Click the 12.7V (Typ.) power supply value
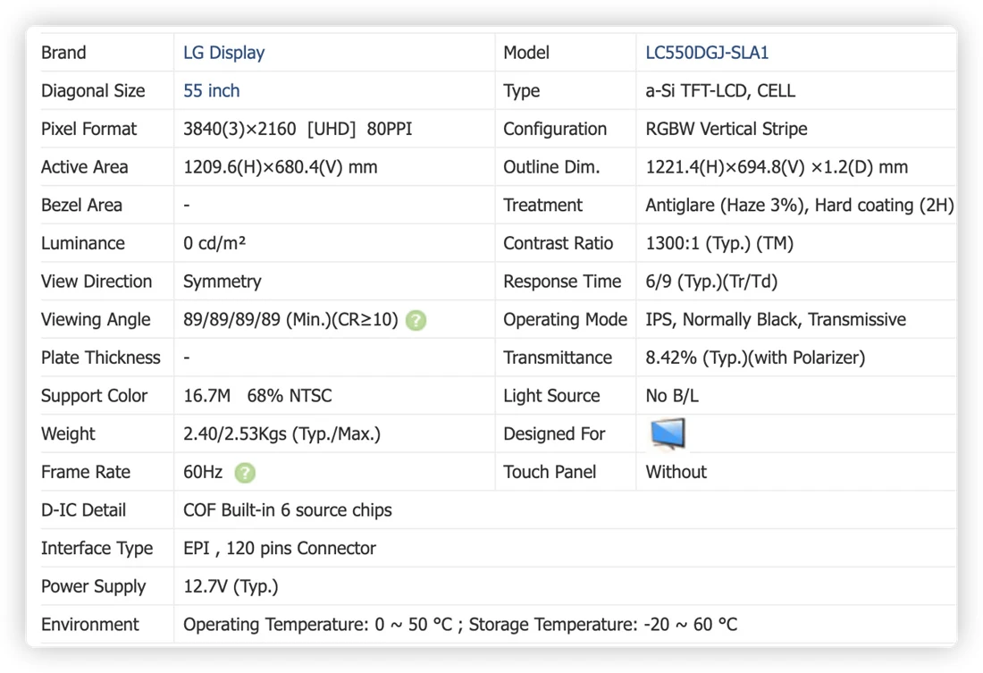Image resolution: width=983 pixels, height=673 pixels. [231, 587]
